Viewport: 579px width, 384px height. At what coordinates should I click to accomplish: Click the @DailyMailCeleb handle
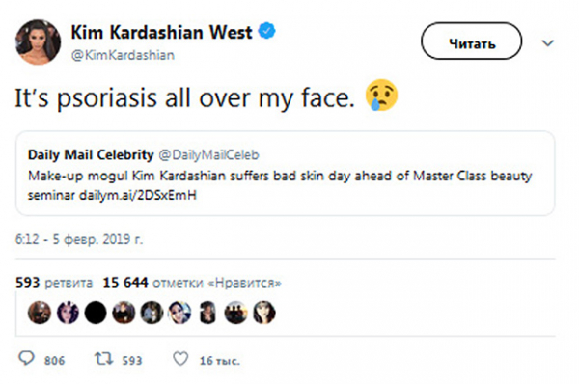[x=209, y=155]
